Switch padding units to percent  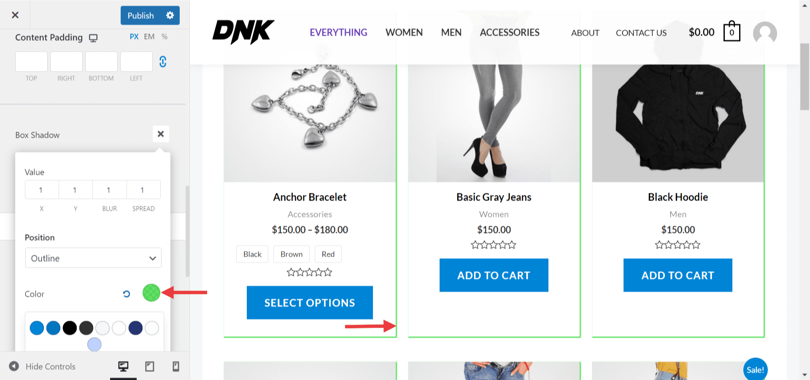pos(164,36)
